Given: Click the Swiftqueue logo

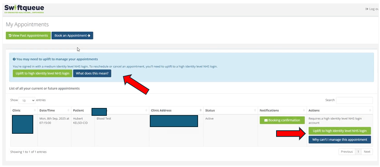Looking at the screenshot, I should tap(24, 9).
